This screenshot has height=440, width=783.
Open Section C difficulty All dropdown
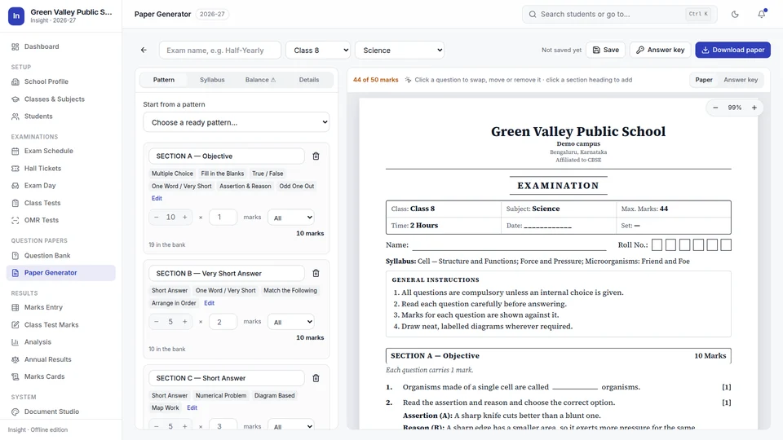[x=291, y=425]
